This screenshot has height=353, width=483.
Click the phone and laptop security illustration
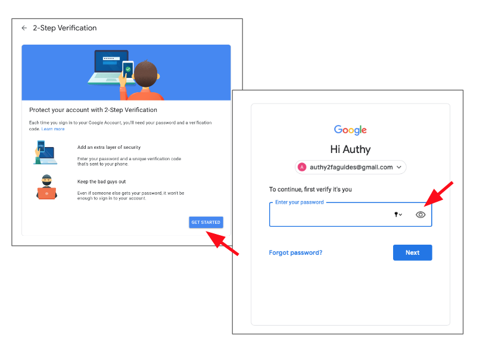[45, 152]
